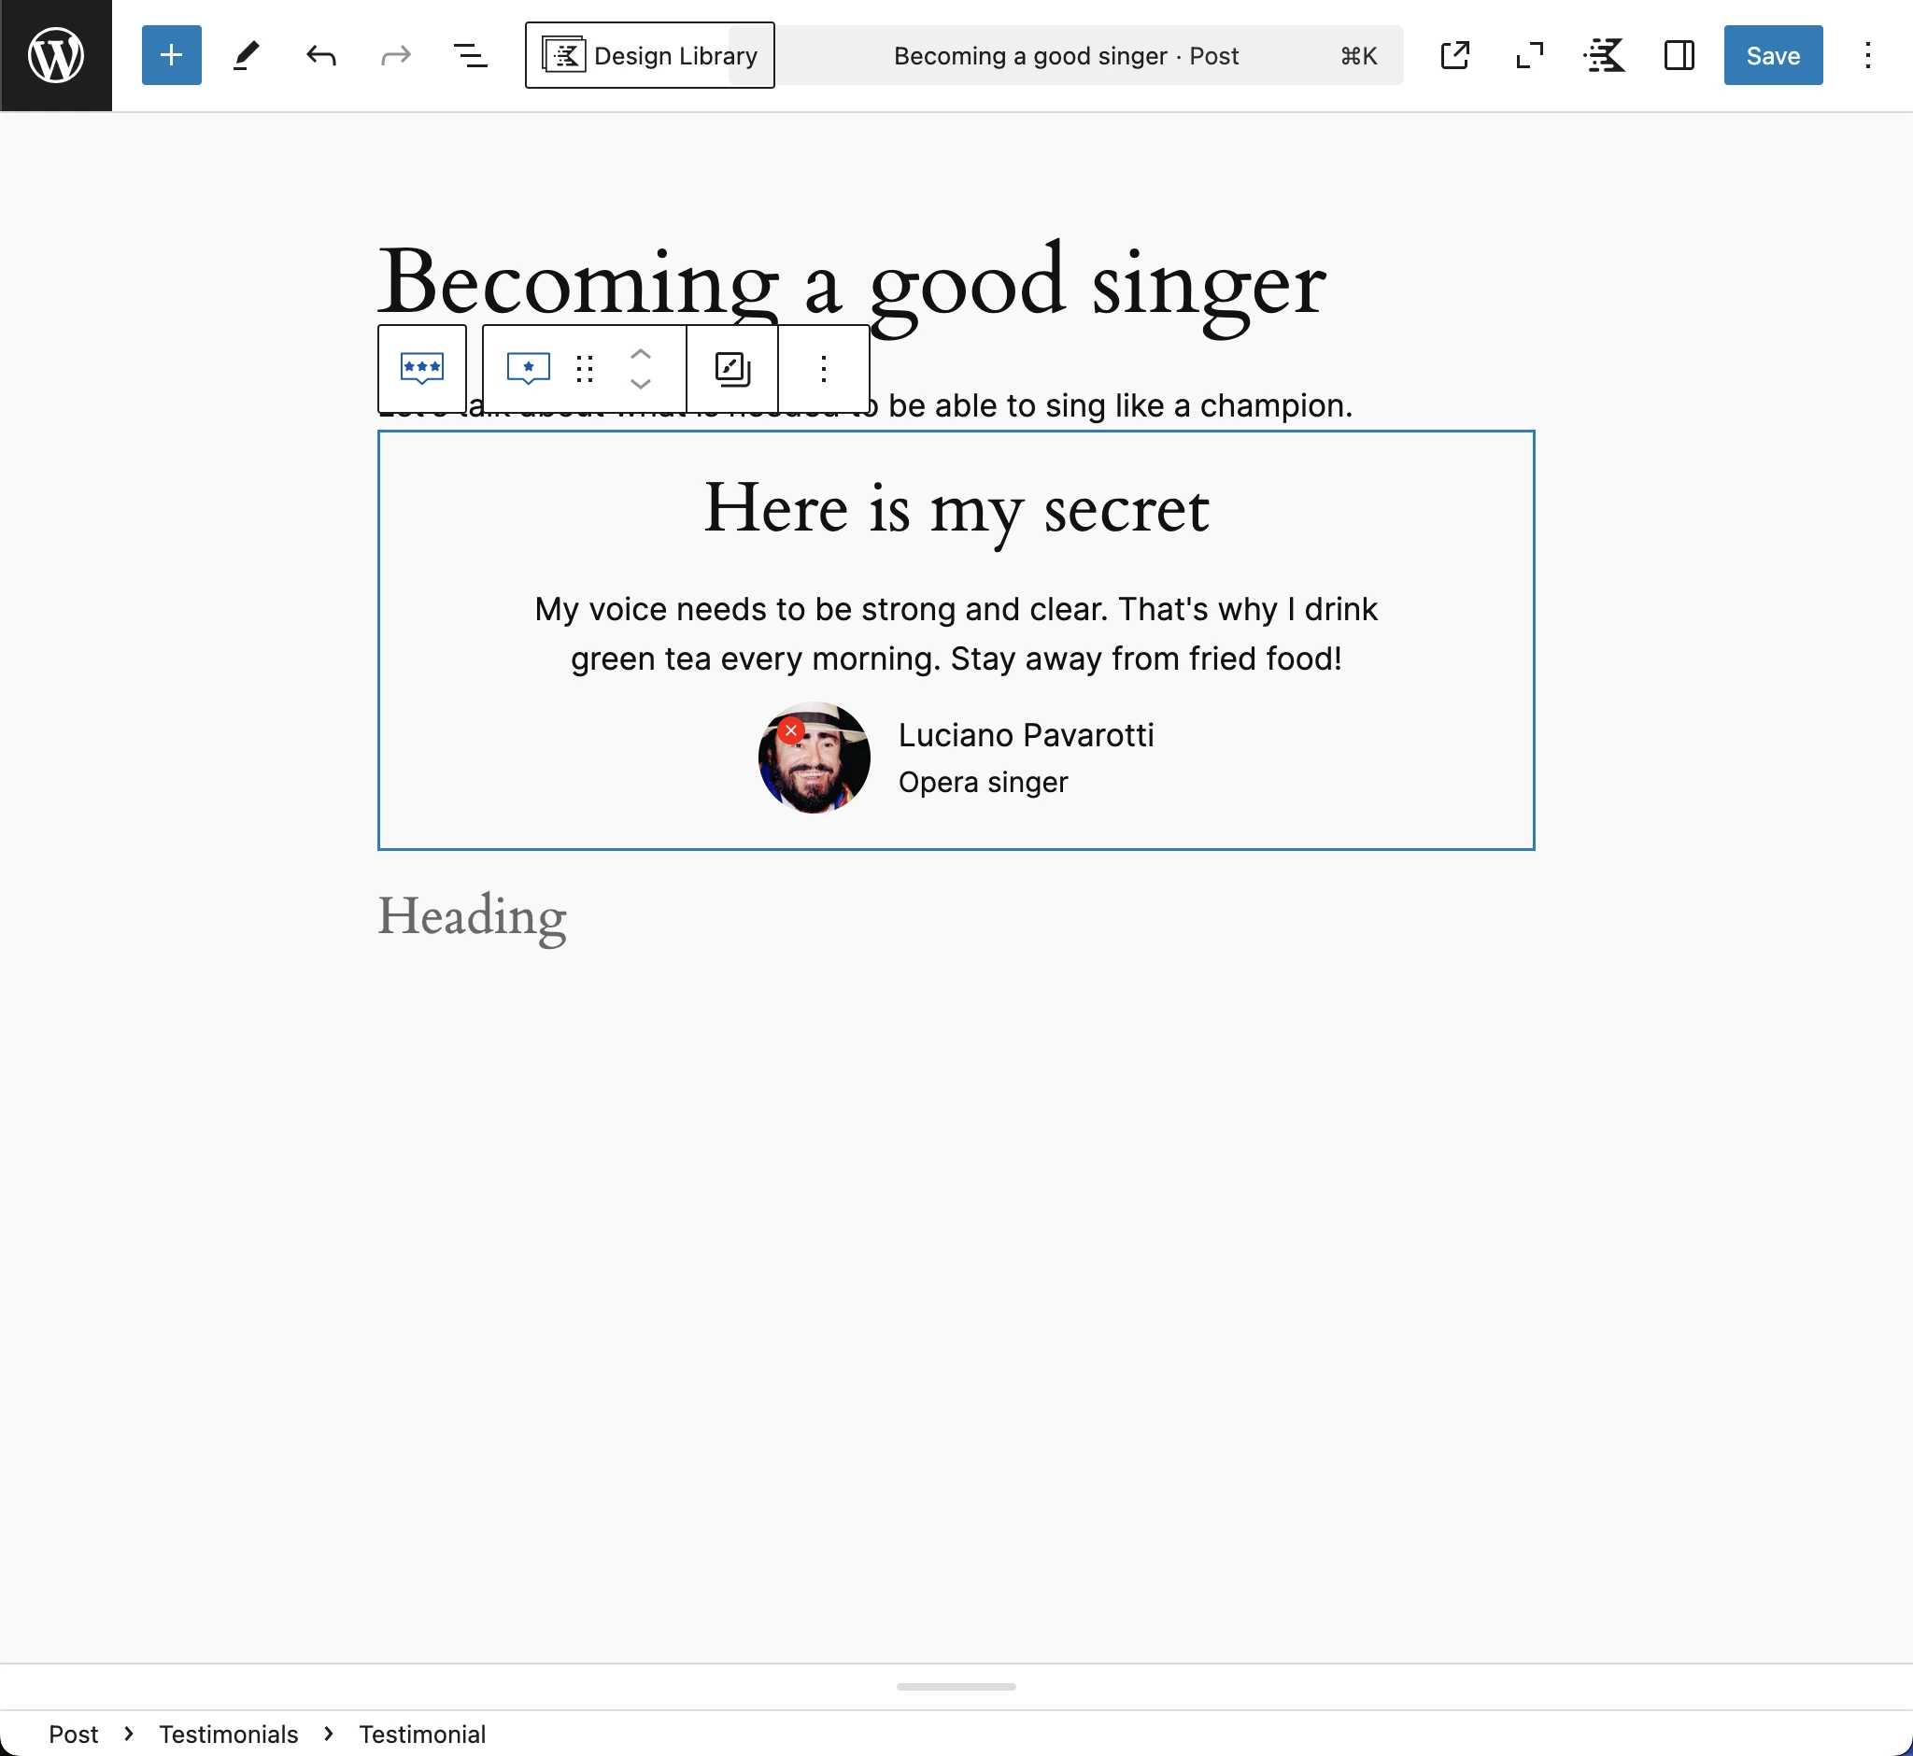Open block Styles with the brush icon

click(x=730, y=368)
